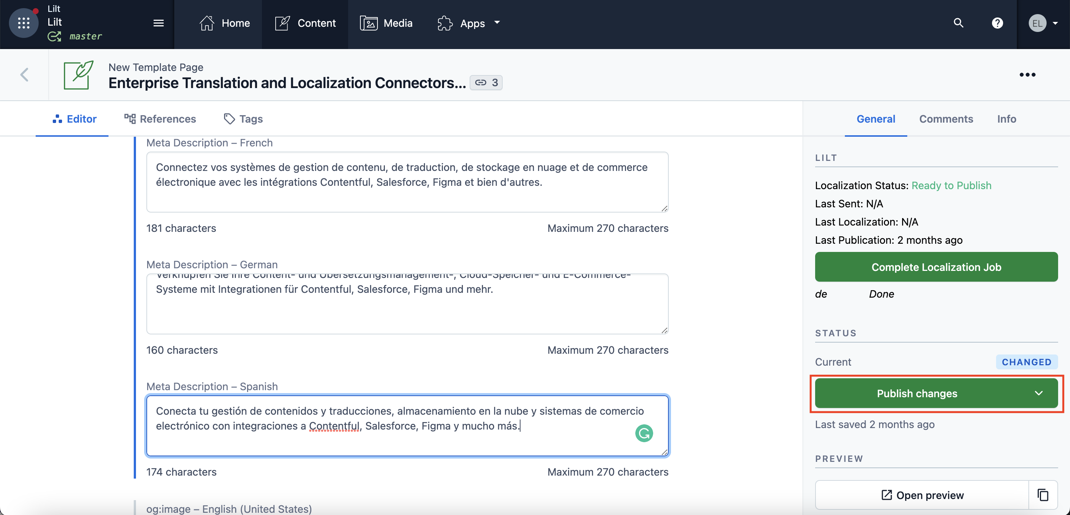Viewport: 1070px width, 515px height.
Task: Click the Grammarly icon in Spanish field
Action: coord(644,433)
